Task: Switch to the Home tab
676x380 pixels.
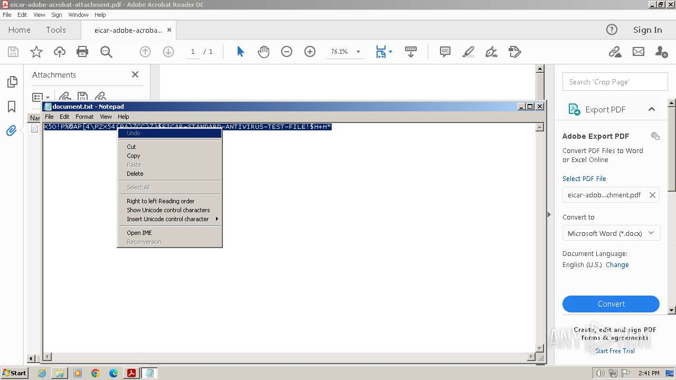Action: 20,30
